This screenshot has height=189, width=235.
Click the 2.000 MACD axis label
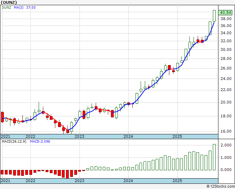pyautogui.click(x=226, y=145)
